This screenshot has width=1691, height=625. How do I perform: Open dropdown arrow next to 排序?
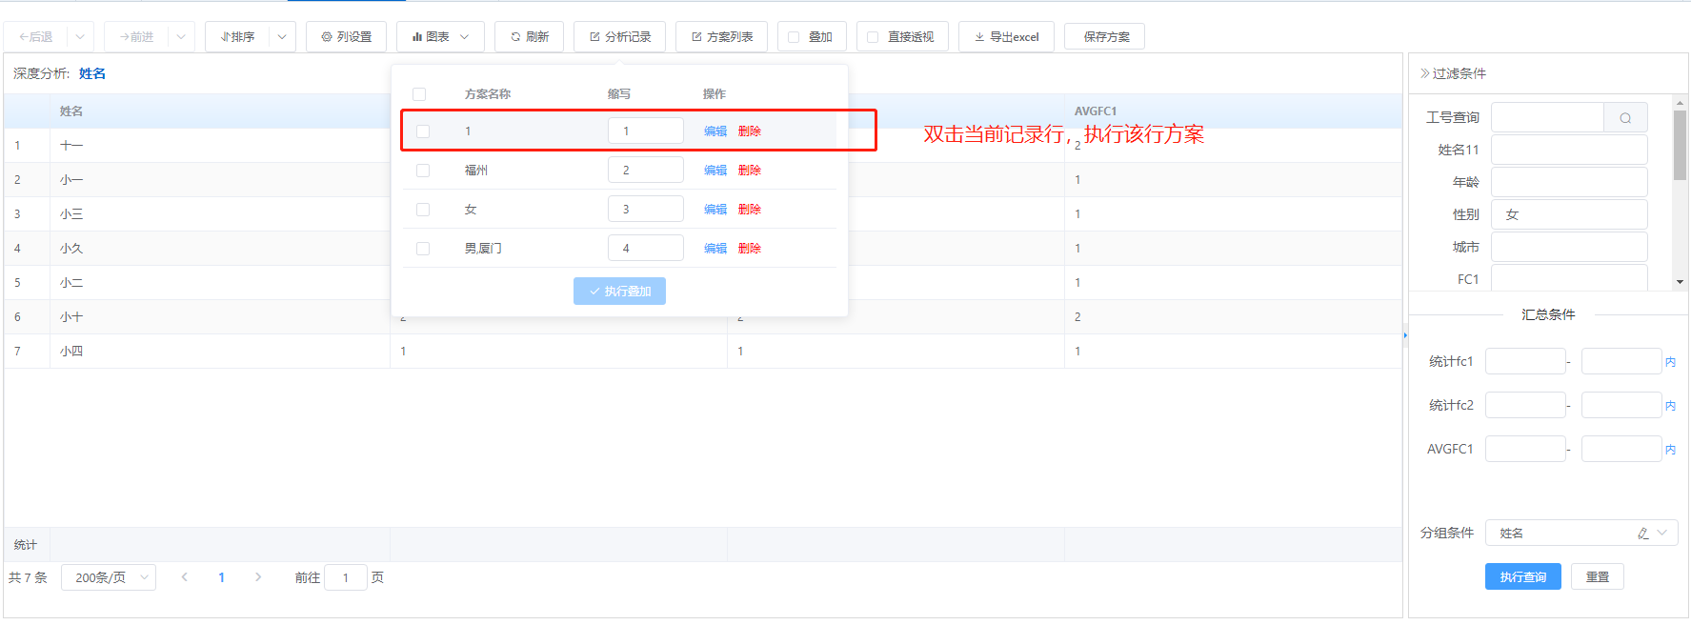(x=282, y=37)
